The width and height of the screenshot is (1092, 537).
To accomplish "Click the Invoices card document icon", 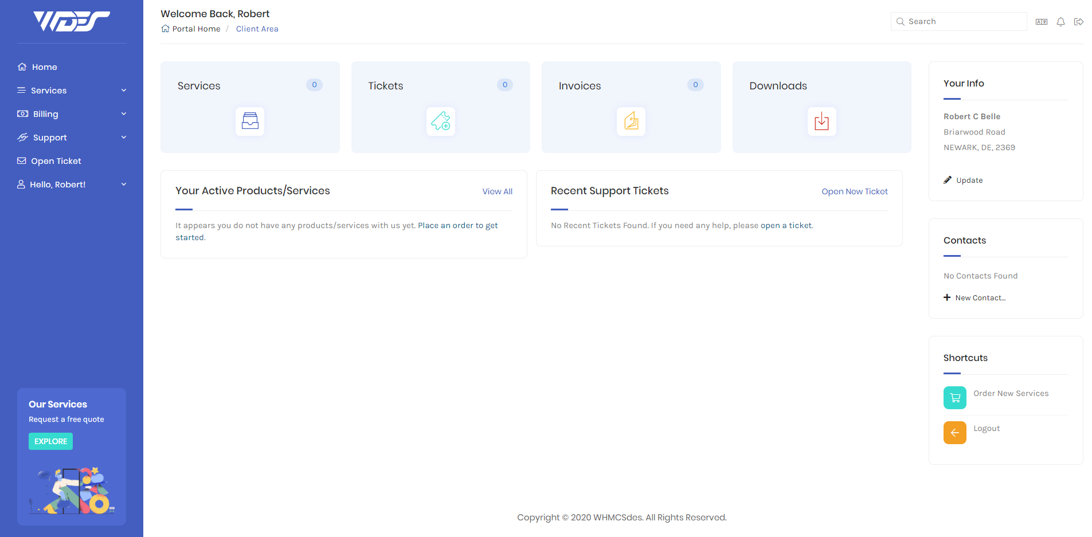I will (x=631, y=121).
